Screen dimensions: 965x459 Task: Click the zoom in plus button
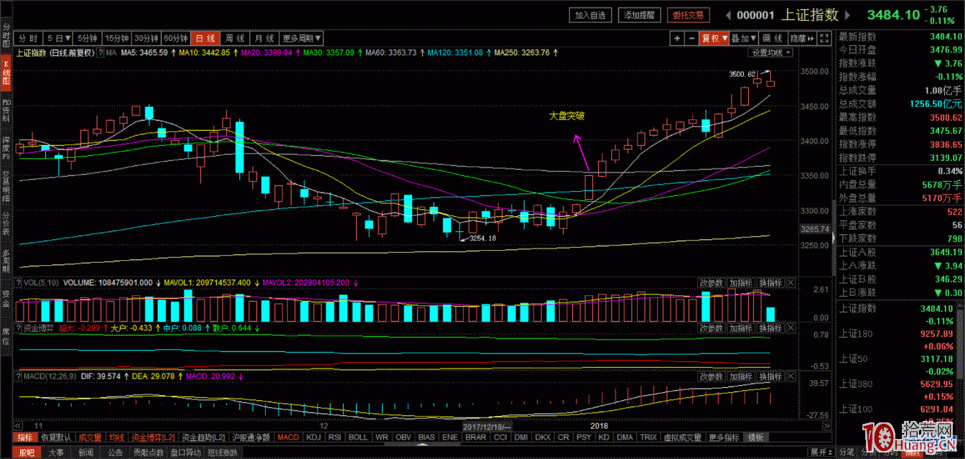(676, 38)
